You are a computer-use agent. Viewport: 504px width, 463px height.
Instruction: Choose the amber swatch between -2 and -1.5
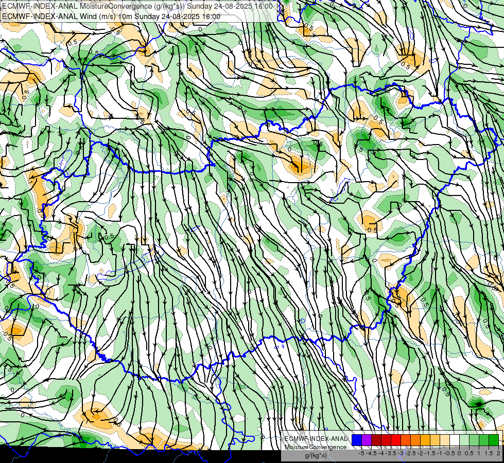point(425,440)
